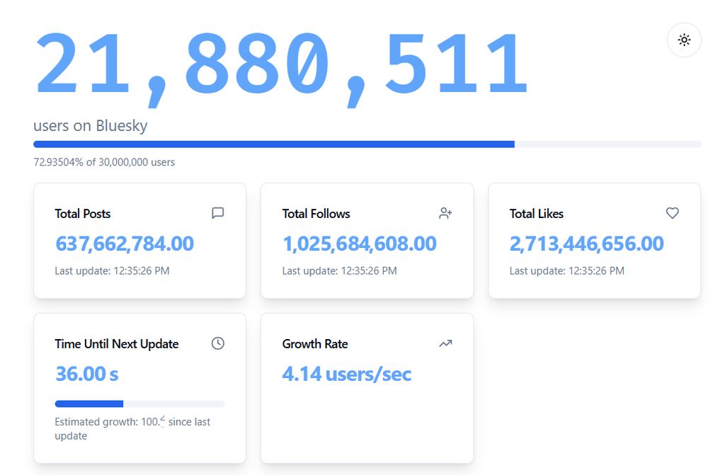Screen dimensions: 708x475
Task: Click the 'Total Posts' heading
Action: [83, 214]
